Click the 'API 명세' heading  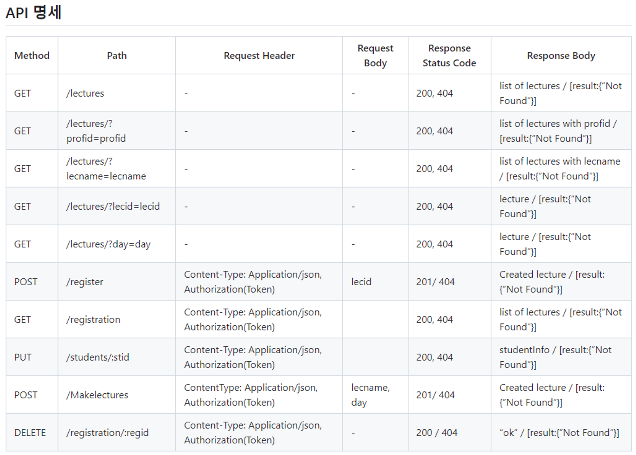33,13
